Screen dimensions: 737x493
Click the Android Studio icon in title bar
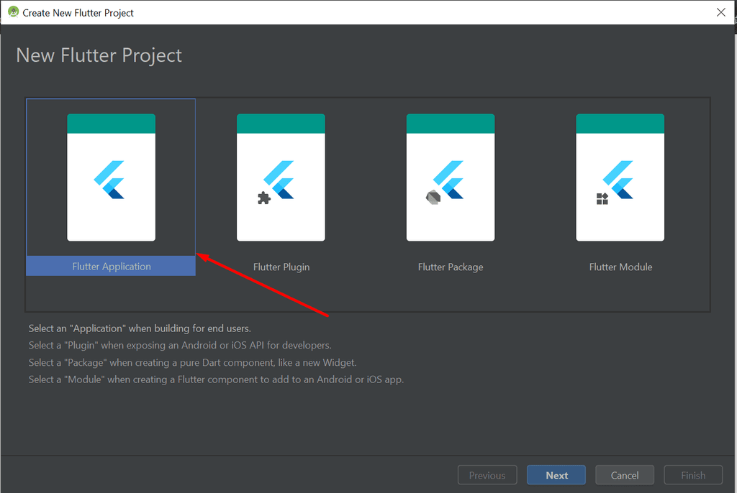tap(13, 12)
